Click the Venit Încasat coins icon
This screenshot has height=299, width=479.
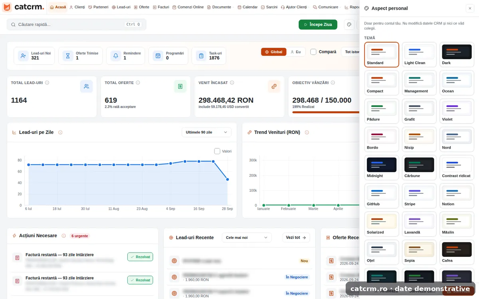tap(274, 86)
